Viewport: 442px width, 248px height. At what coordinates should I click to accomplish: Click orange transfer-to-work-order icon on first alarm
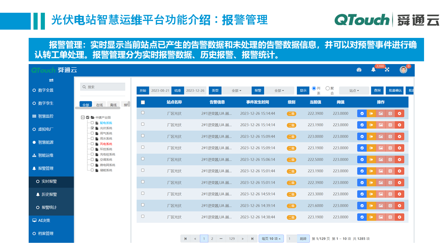click(372, 113)
